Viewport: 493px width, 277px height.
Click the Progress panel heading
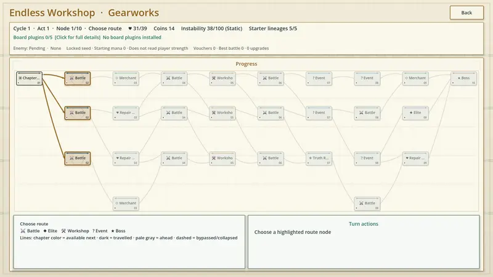[246, 64]
